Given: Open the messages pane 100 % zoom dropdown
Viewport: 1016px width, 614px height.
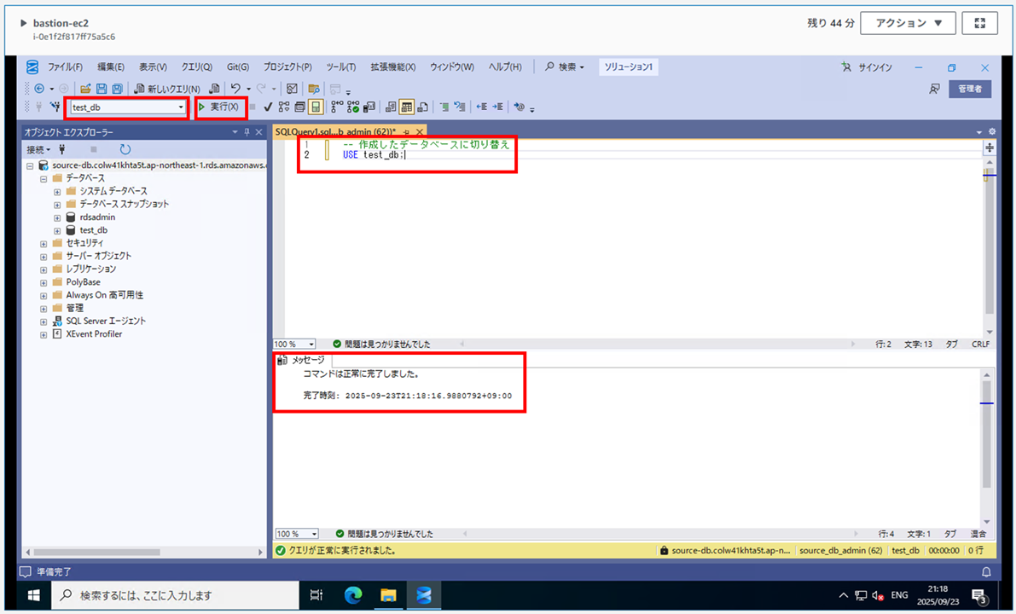Looking at the screenshot, I should coord(314,534).
